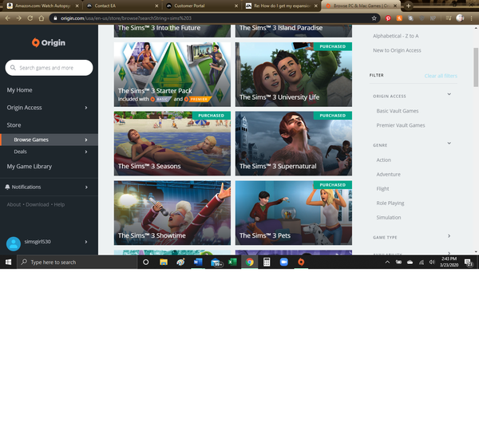Open the Notifications bell icon
This screenshot has width=479, height=422.
(7, 187)
